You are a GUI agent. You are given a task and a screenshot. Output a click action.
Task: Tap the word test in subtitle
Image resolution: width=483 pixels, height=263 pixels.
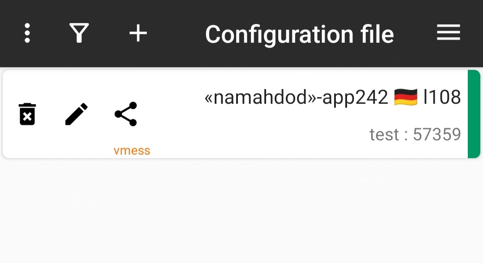(384, 135)
